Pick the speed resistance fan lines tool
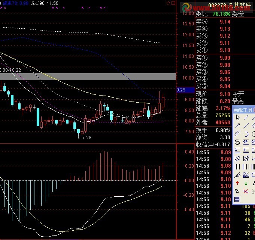This screenshot has height=240, width=255. (x=237, y=175)
